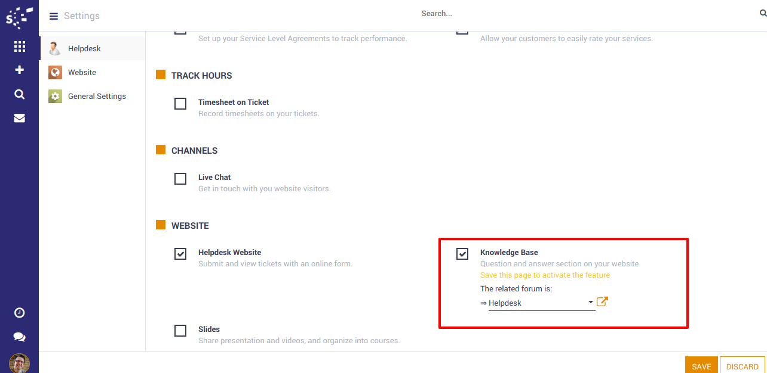Open General Settings in the sidebar
Screen dimensions: 767x373
pyautogui.click(x=97, y=96)
